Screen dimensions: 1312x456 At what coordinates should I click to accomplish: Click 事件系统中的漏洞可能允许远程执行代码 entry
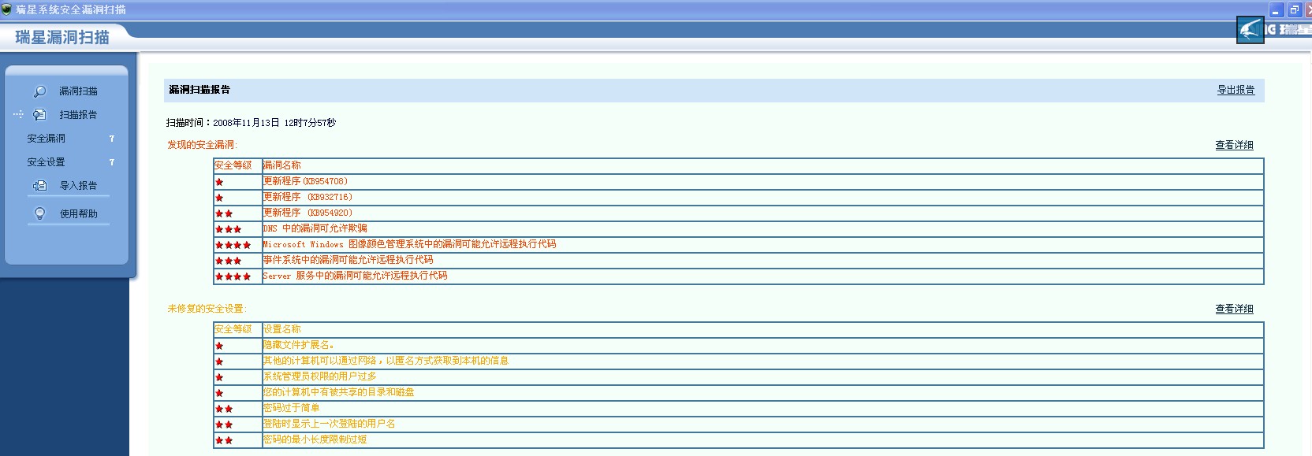point(348,260)
